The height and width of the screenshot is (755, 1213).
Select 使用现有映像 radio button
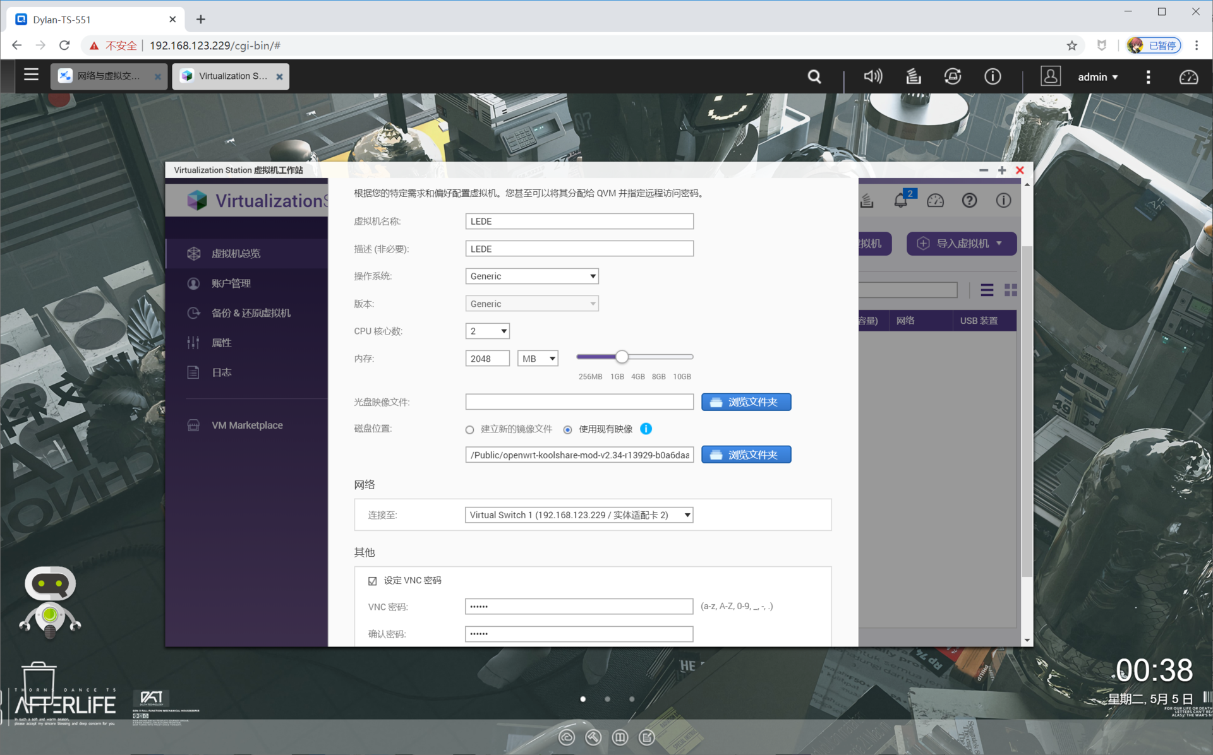[x=567, y=430]
